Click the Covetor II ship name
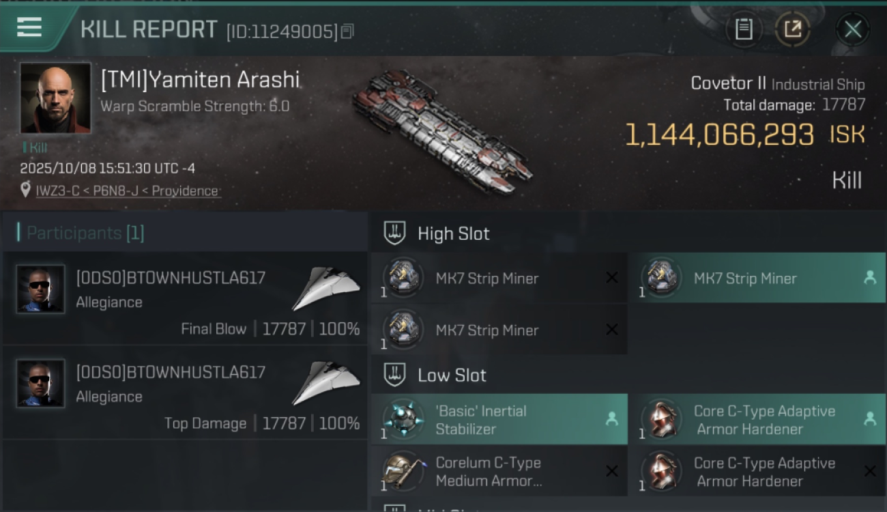The height and width of the screenshot is (512, 887). point(728,83)
